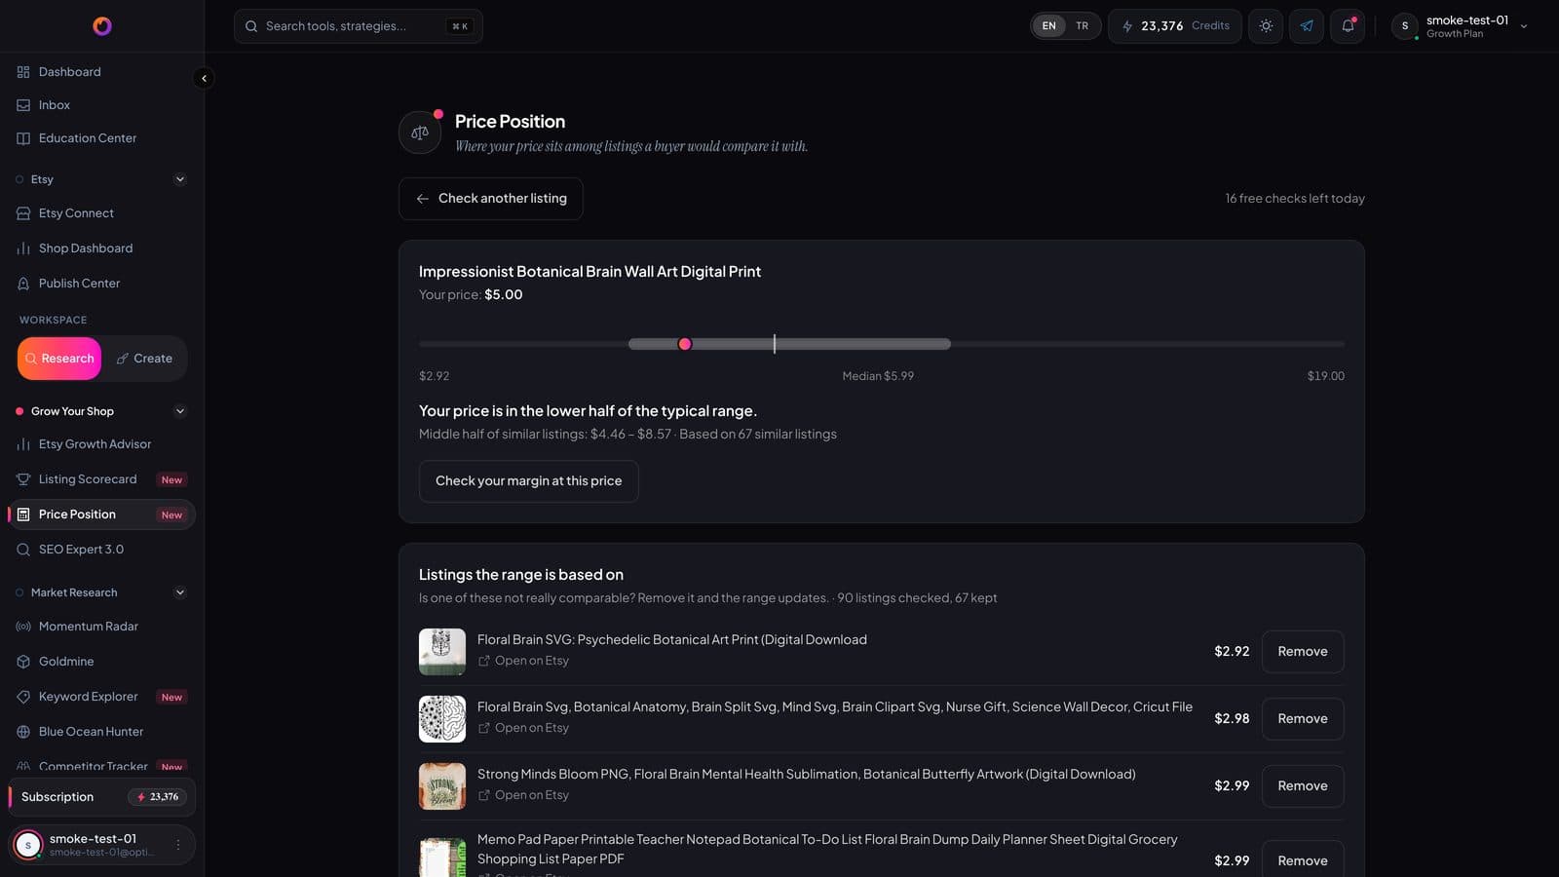Open Keyword Explorer

click(x=101, y=697)
